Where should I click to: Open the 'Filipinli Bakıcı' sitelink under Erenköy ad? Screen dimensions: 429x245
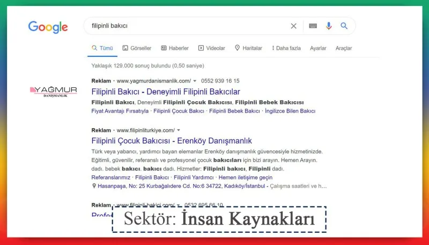pyautogui.click(x=152, y=177)
